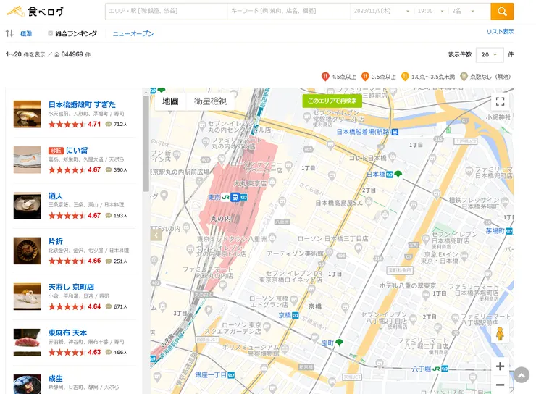Screen dimensions: 536x394
Task: Click このエリアで再検索 button
Action: tap(332, 101)
